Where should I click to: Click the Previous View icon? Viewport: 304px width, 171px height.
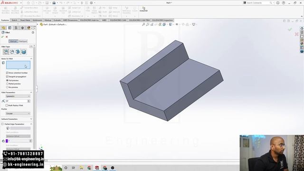pos(152,24)
